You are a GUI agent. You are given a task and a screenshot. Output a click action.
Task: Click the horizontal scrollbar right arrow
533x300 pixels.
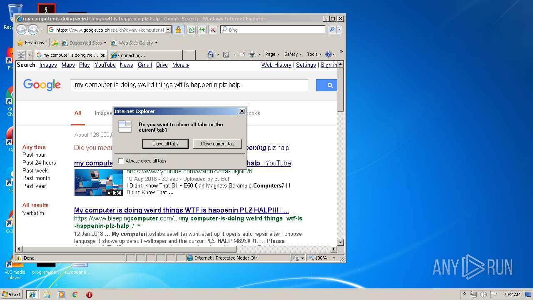(x=334, y=249)
